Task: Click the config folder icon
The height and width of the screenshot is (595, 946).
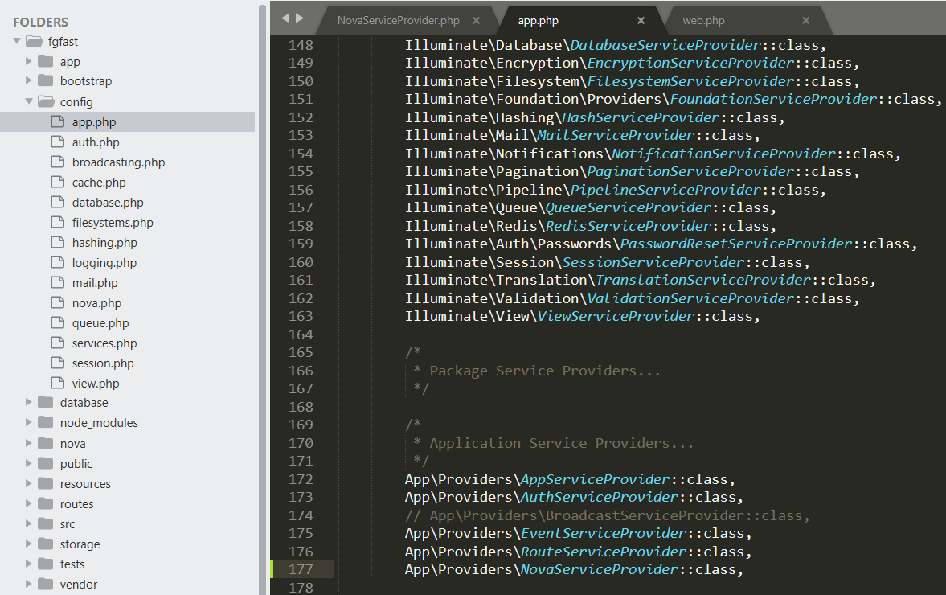Action: point(46,101)
